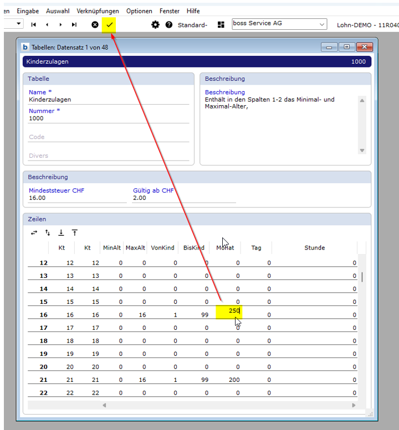Select the highlighted 250 cell in row 16

tap(229, 312)
